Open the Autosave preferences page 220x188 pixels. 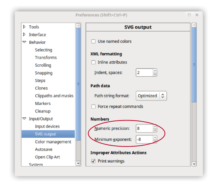tap(43, 149)
